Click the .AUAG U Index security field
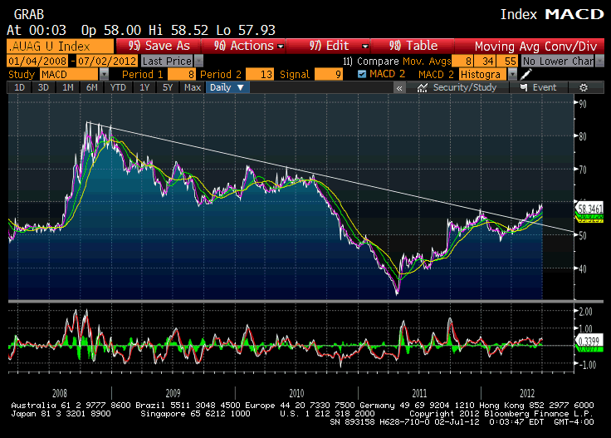Image resolution: width=611 pixels, height=438 pixels. 61,46
